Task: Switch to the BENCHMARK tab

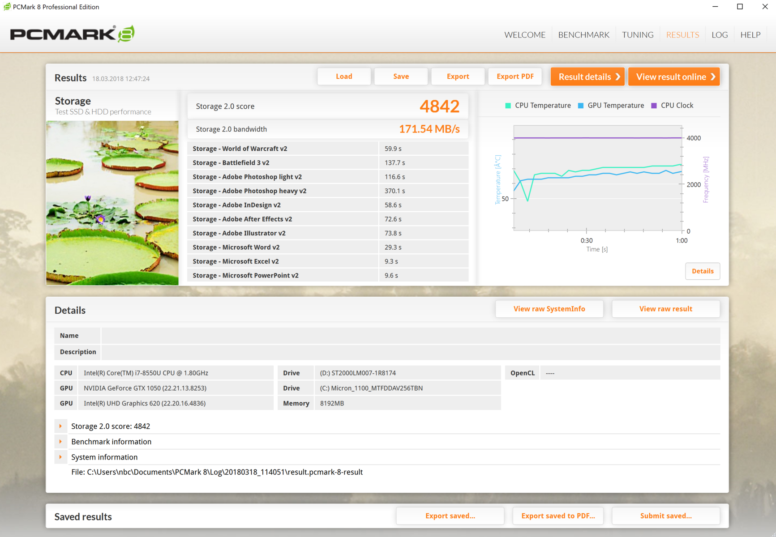Action: [x=583, y=35]
